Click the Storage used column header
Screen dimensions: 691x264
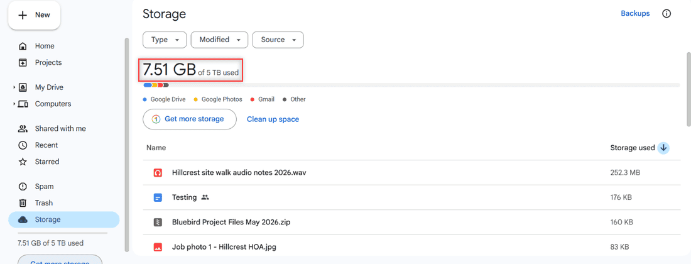tap(633, 148)
